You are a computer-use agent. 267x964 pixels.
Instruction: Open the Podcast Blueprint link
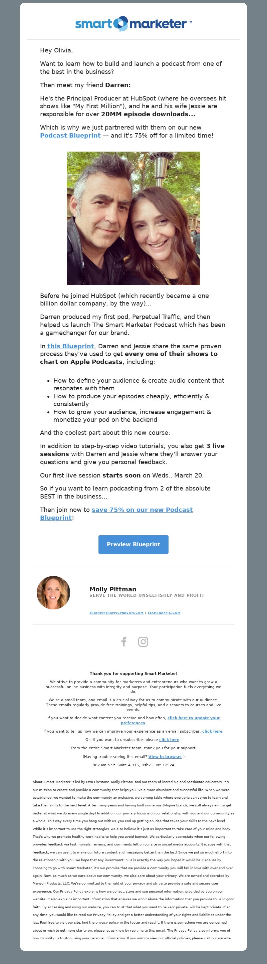tap(70, 136)
